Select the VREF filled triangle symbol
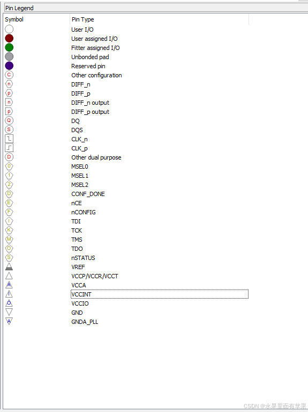 click(x=9, y=266)
